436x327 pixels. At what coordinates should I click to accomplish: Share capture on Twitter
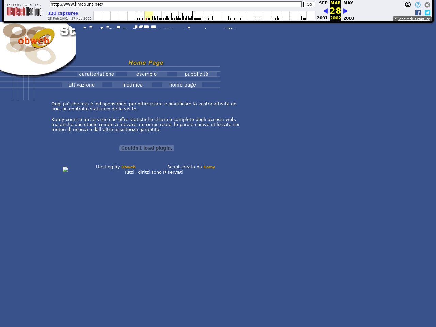427,13
